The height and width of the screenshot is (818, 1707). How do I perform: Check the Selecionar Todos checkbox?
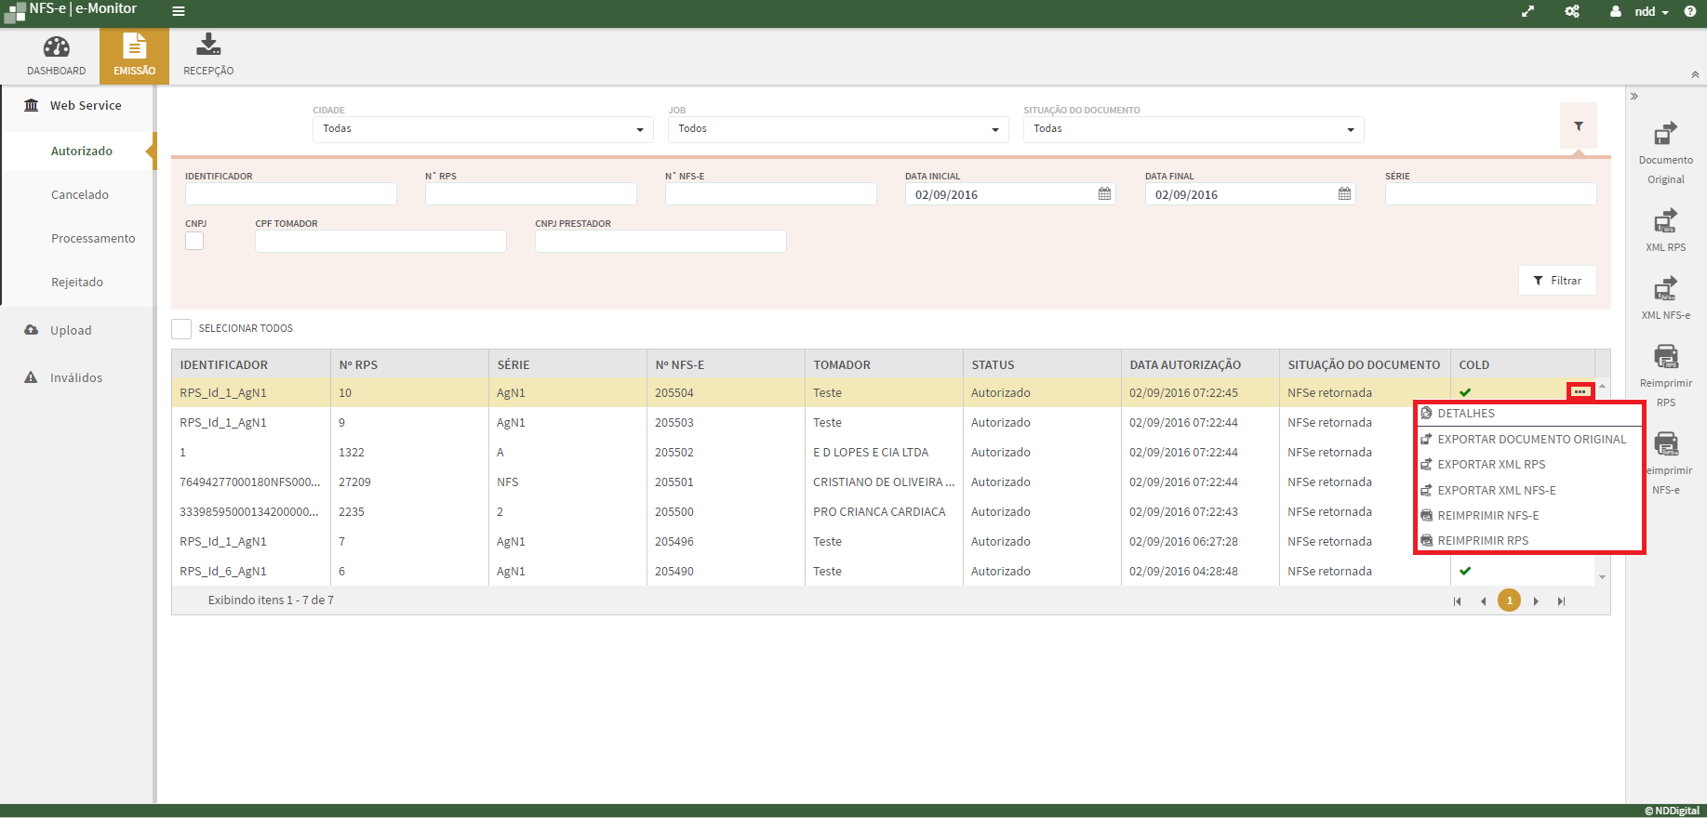181,329
